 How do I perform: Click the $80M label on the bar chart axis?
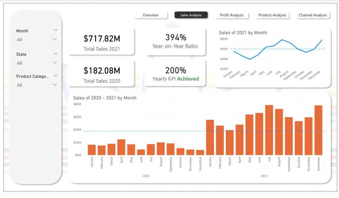pyautogui.click(x=77, y=104)
